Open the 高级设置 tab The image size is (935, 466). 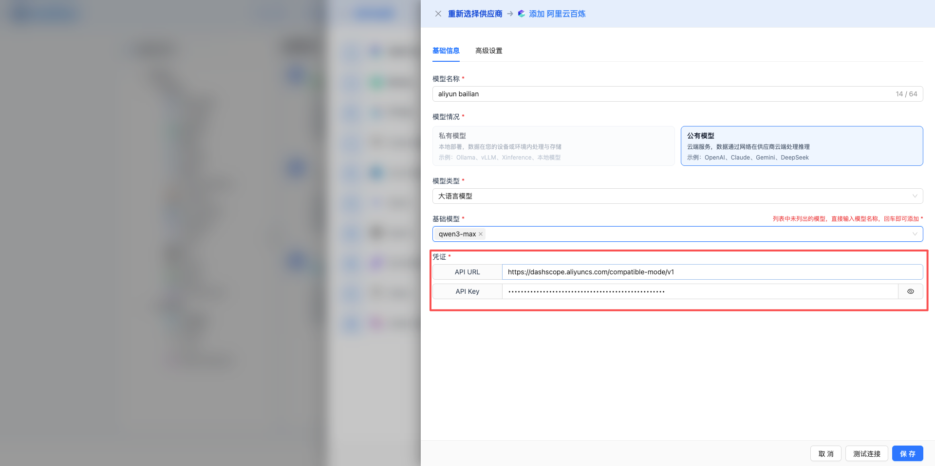click(488, 51)
